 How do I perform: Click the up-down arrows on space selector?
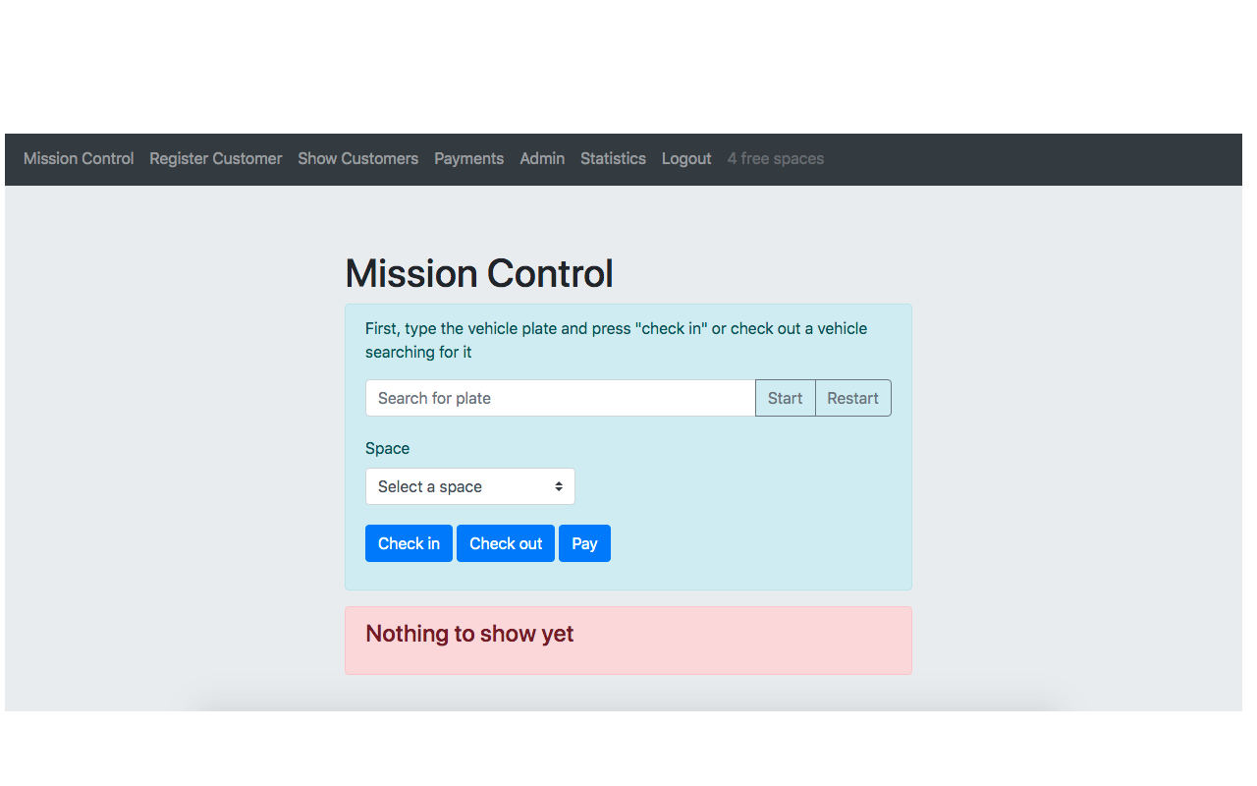tap(558, 486)
